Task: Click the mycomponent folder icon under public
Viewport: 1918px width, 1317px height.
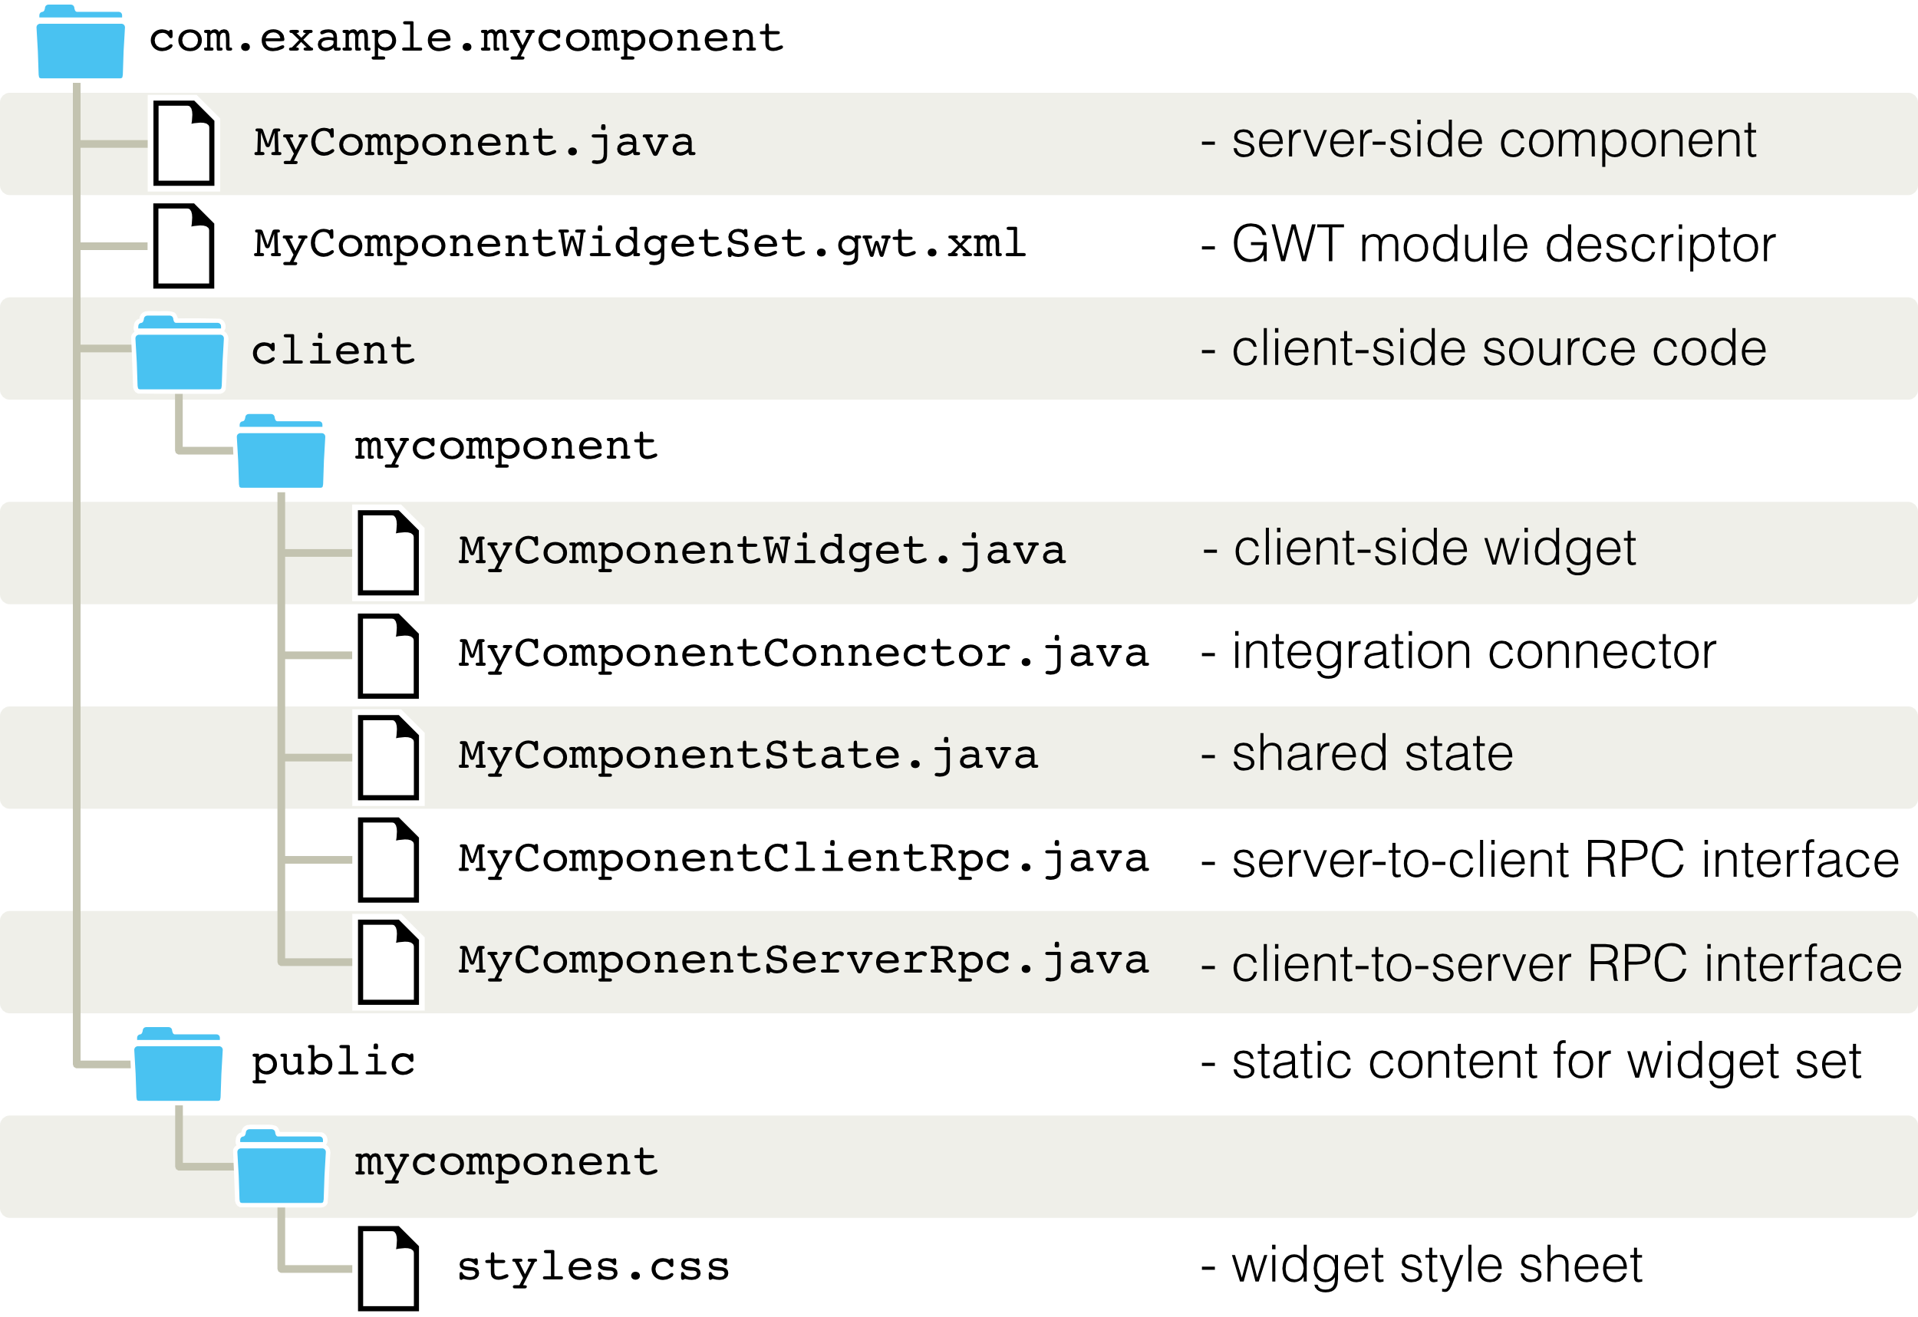Action: 282,1167
